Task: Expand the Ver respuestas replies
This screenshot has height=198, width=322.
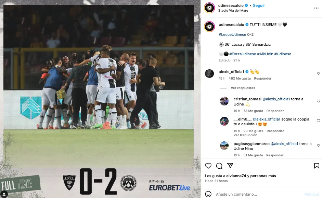Action: tap(243, 88)
